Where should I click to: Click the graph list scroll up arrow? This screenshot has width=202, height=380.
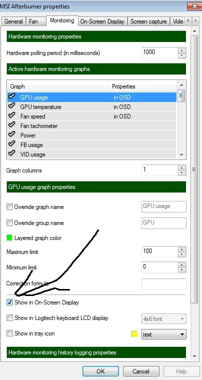(x=181, y=85)
